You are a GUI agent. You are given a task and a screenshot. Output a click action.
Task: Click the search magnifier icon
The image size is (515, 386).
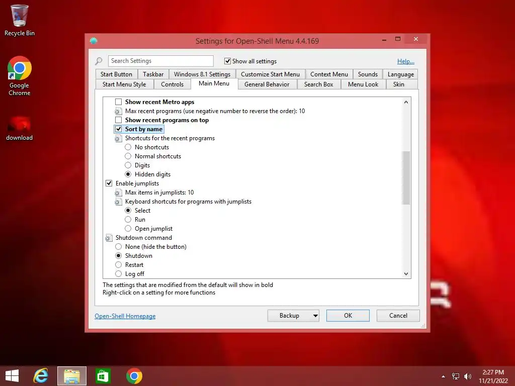(x=99, y=61)
